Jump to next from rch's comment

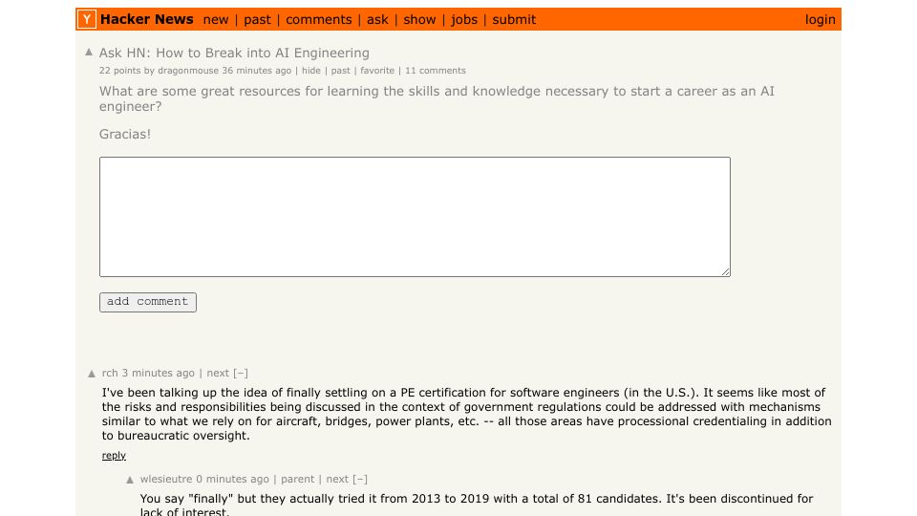pyautogui.click(x=218, y=374)
